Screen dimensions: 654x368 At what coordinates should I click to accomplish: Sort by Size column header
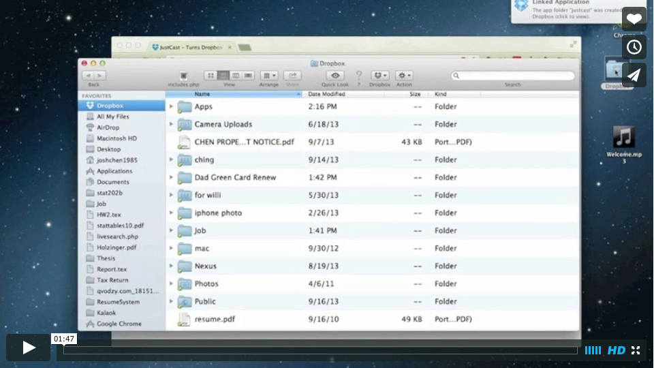(x=406, y=94)
